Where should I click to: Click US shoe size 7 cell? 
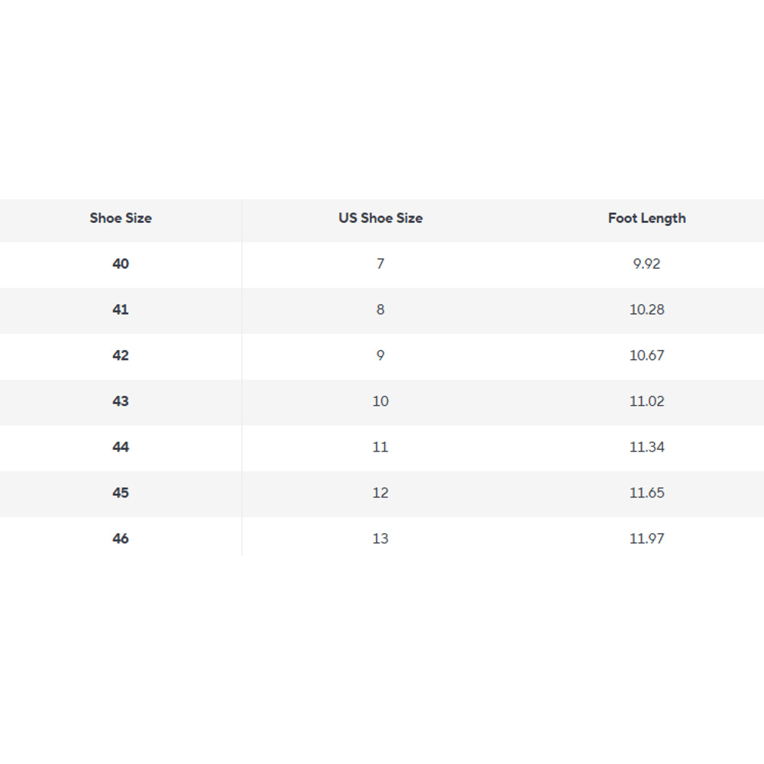(380, 264)
